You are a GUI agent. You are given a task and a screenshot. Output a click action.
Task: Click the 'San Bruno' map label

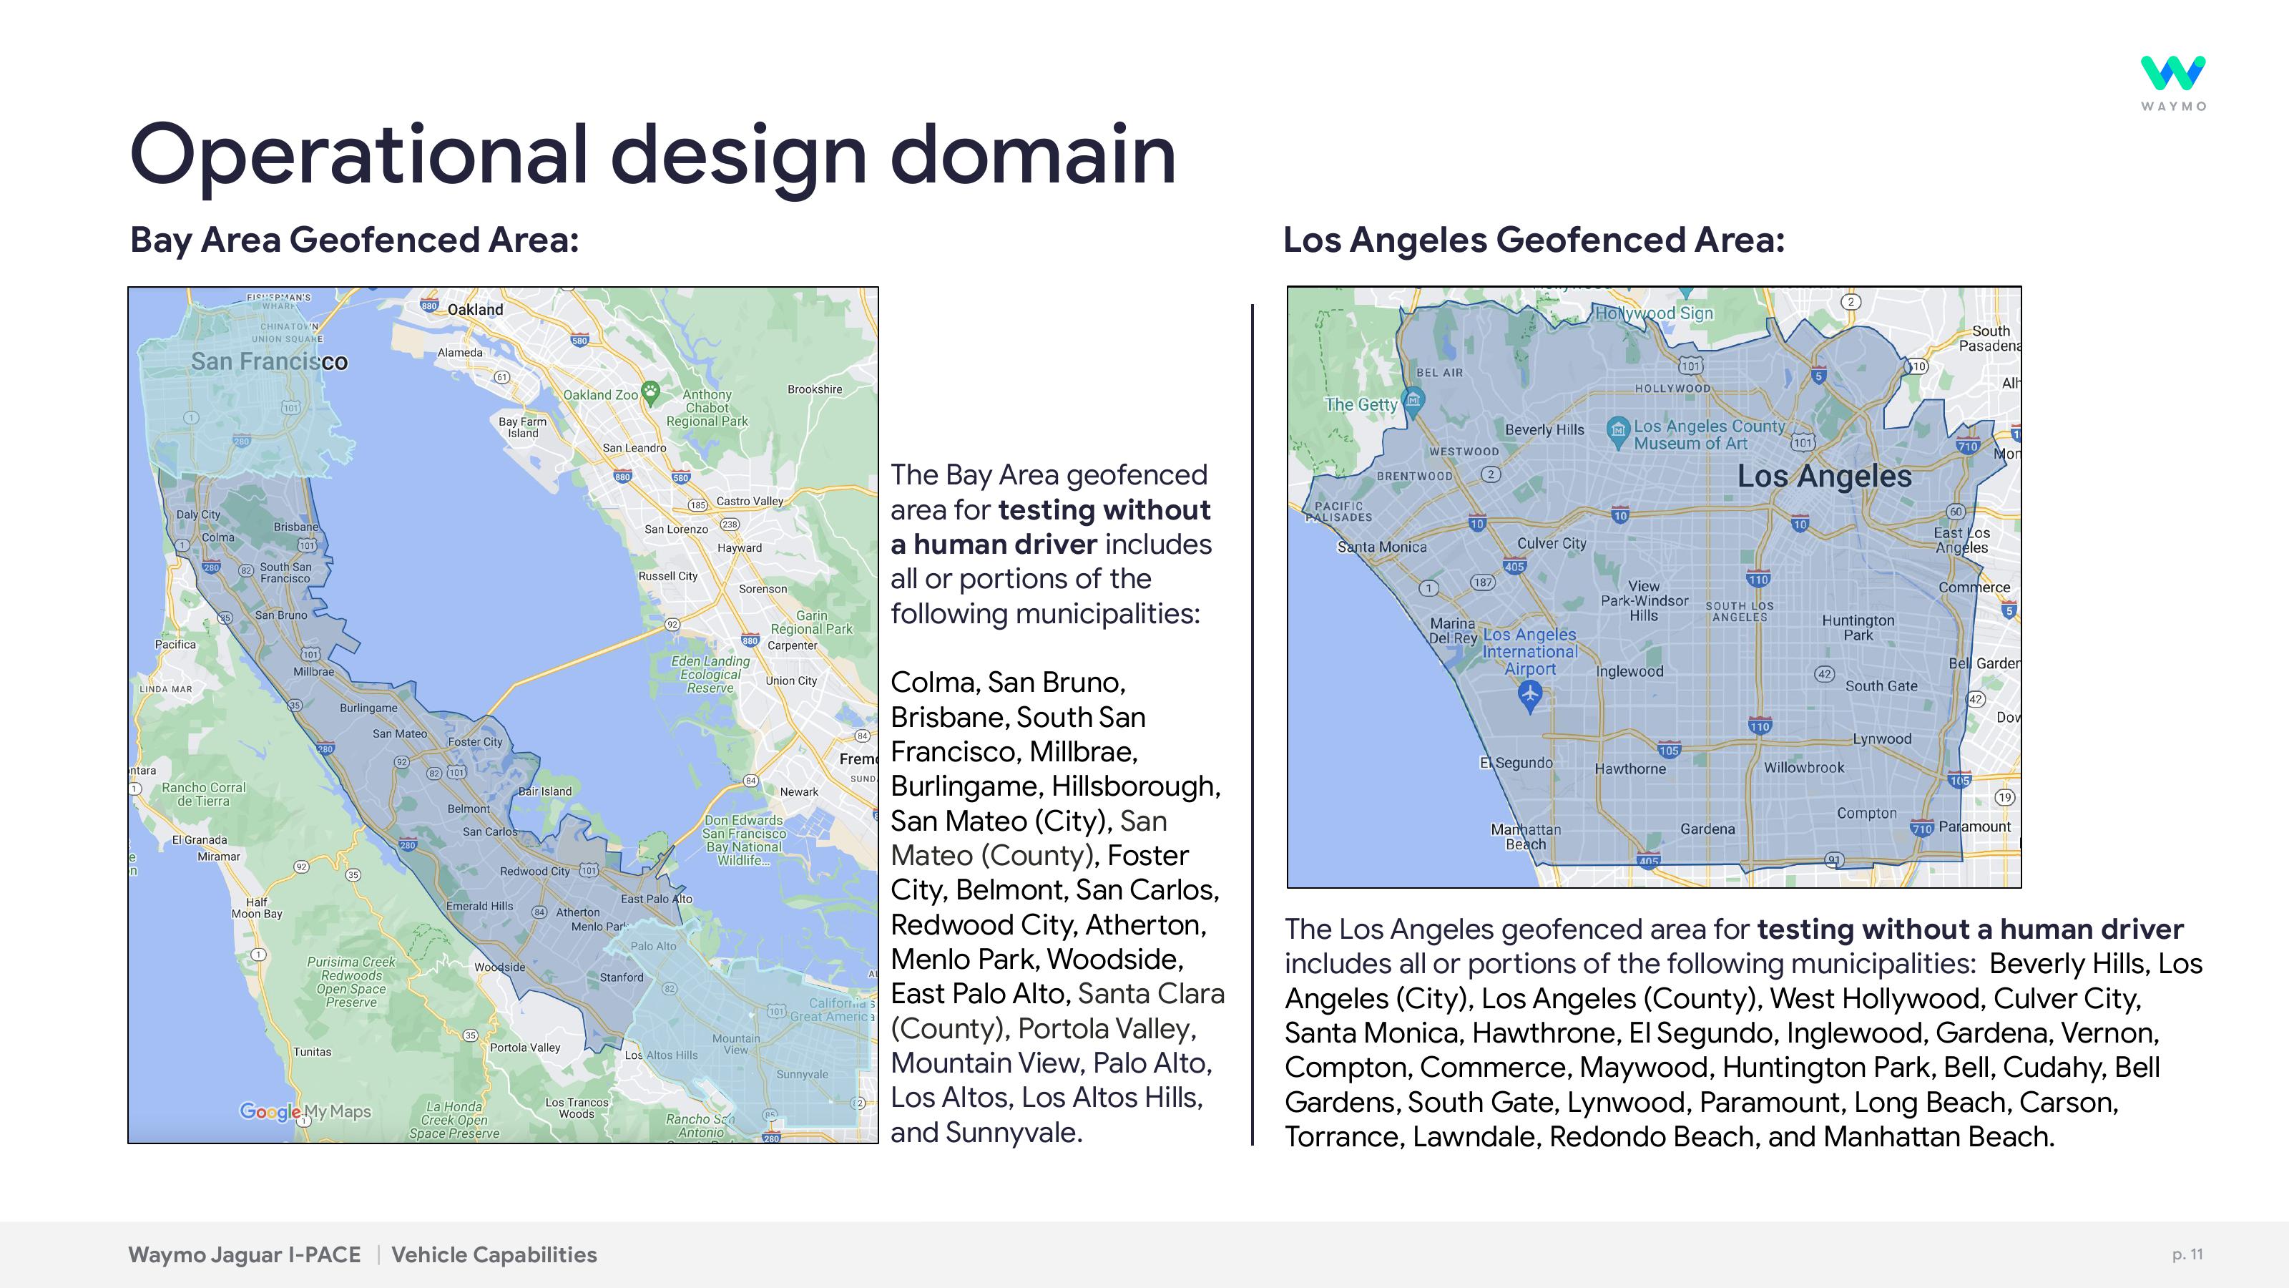281,615
